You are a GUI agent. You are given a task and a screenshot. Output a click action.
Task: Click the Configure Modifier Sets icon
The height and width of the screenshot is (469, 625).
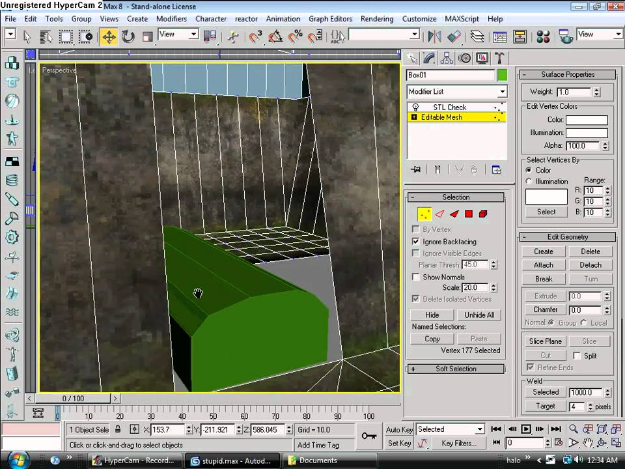[x=496, y=170]
